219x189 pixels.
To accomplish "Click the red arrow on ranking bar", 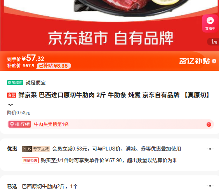I will click(209, 124).
